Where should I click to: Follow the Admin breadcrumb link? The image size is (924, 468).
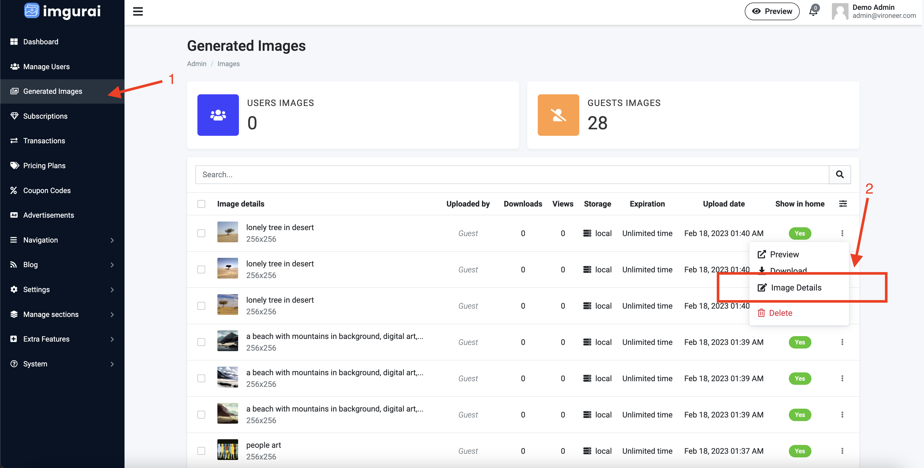click(197, 64)
